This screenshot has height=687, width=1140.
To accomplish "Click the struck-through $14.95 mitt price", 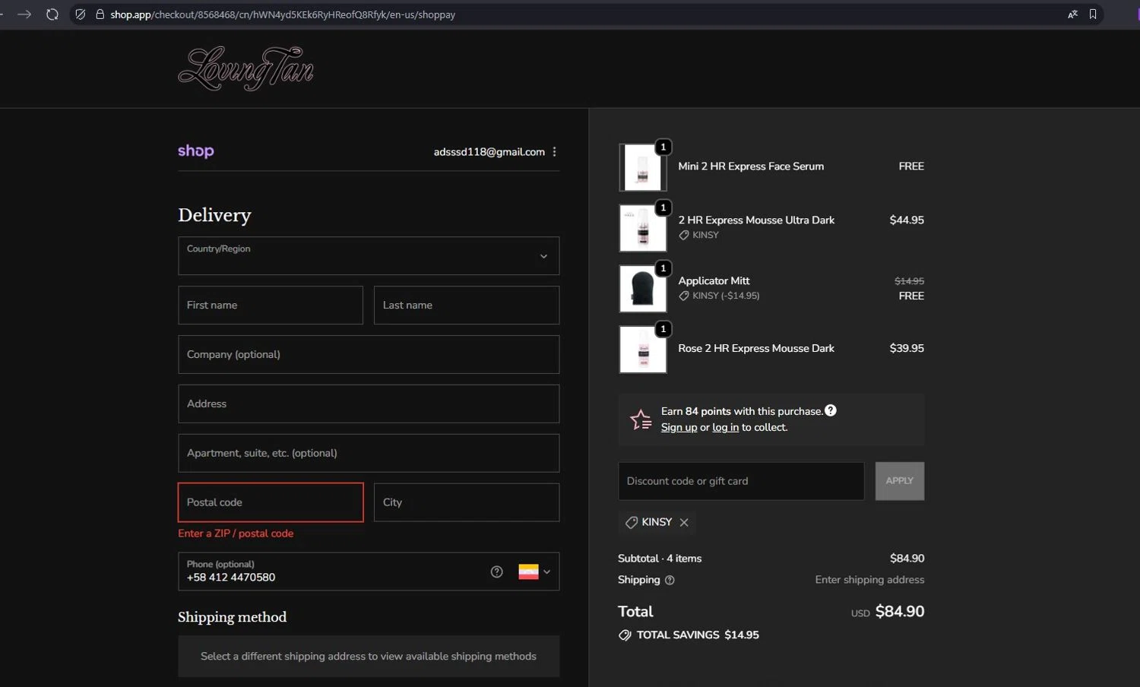I will click(x=909, y=281).
